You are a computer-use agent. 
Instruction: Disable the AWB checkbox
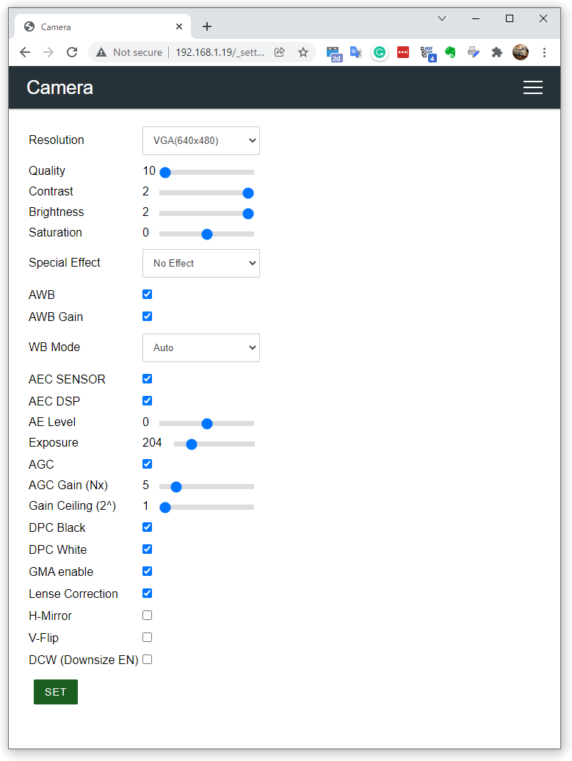pyautogui.click(x=147, y=294)
